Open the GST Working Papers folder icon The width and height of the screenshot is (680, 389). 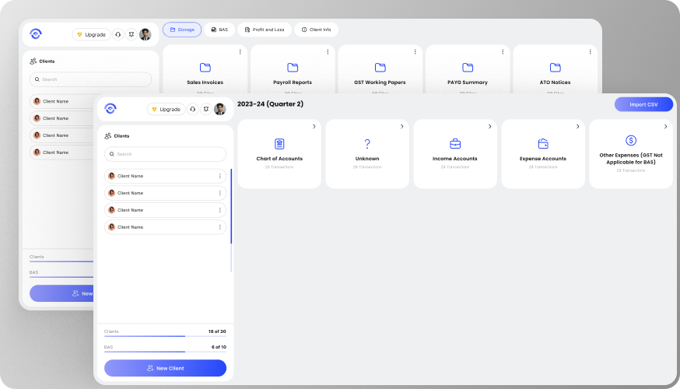point(380,68)
